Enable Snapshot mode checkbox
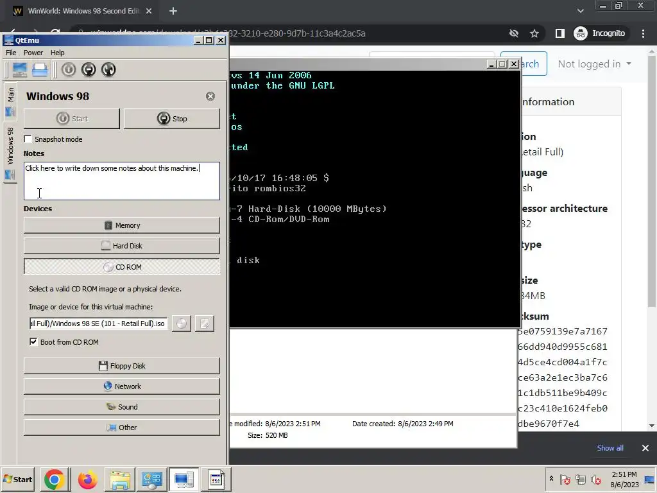The image size is (657, 493). click(28, 139)
